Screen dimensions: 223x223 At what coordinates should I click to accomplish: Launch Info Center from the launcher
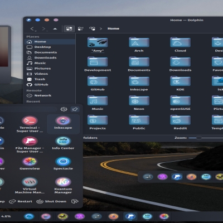click(63, 143)
